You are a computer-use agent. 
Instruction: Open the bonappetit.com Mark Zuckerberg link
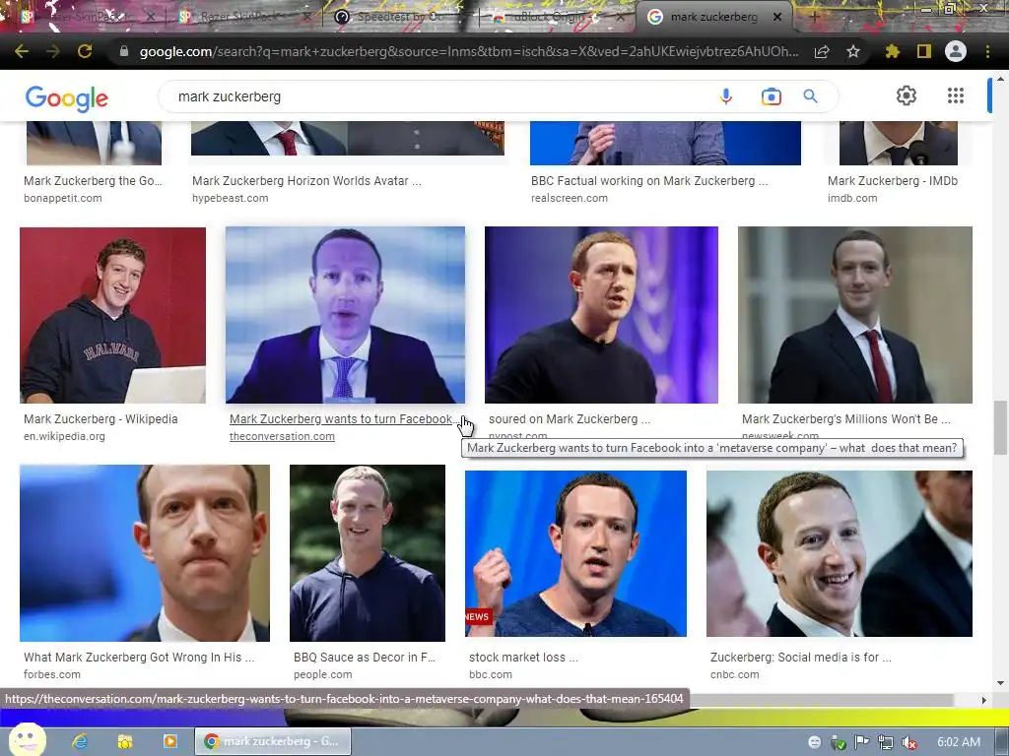(94, 181)
